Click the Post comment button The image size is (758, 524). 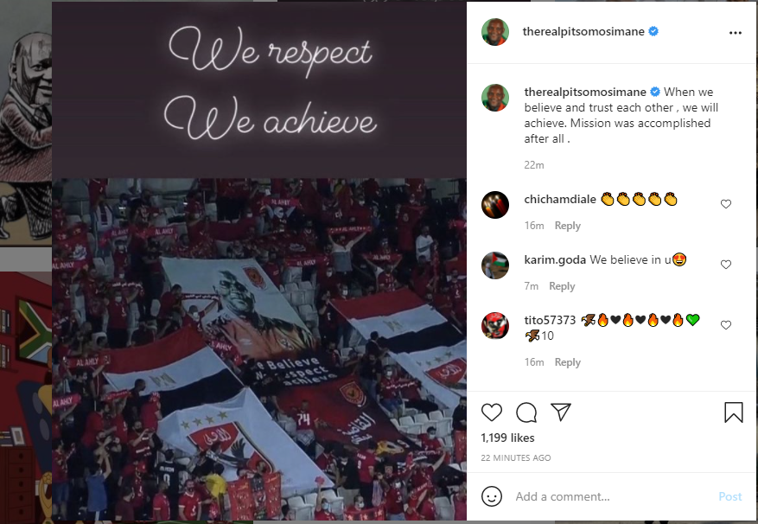click(x=730, y=496)
